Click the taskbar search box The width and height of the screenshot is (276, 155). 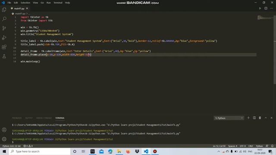pos(40,151)
